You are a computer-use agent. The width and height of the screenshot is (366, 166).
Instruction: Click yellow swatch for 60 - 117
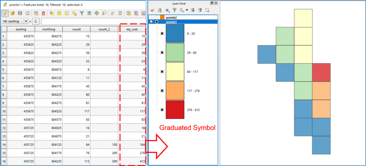(175, 72)
